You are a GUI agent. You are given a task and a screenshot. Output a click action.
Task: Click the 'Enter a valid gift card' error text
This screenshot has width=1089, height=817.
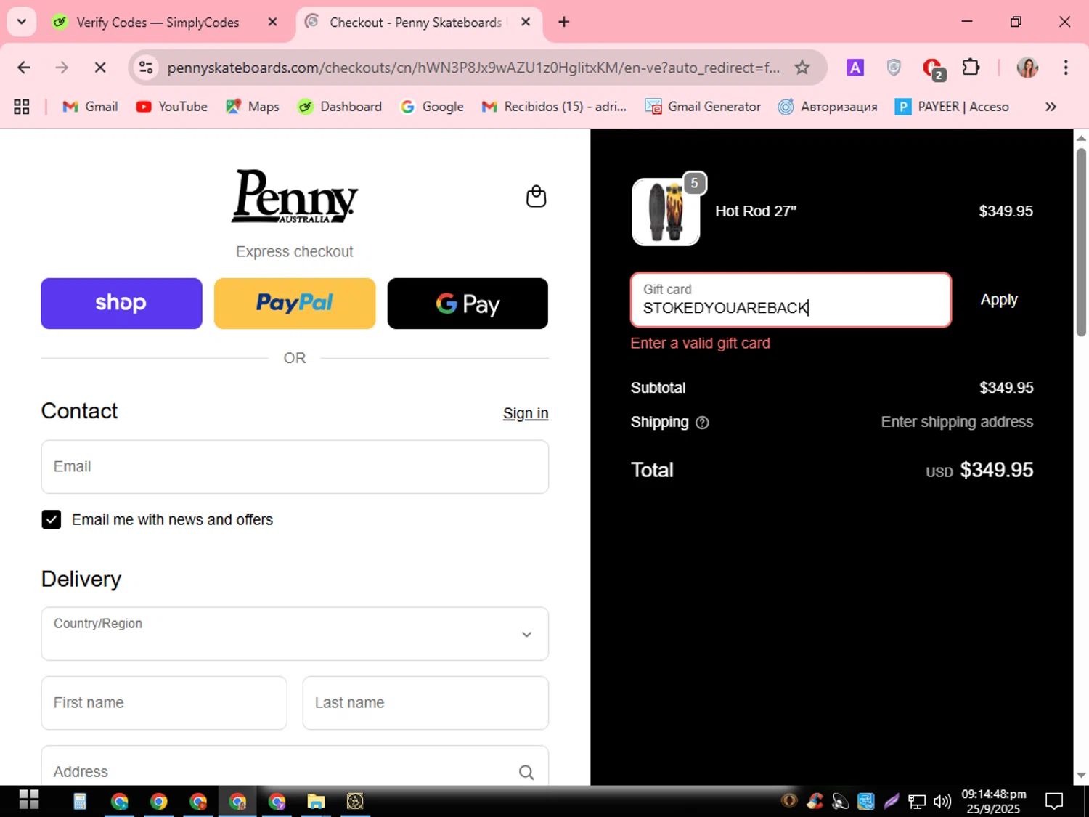pos(700,343)
